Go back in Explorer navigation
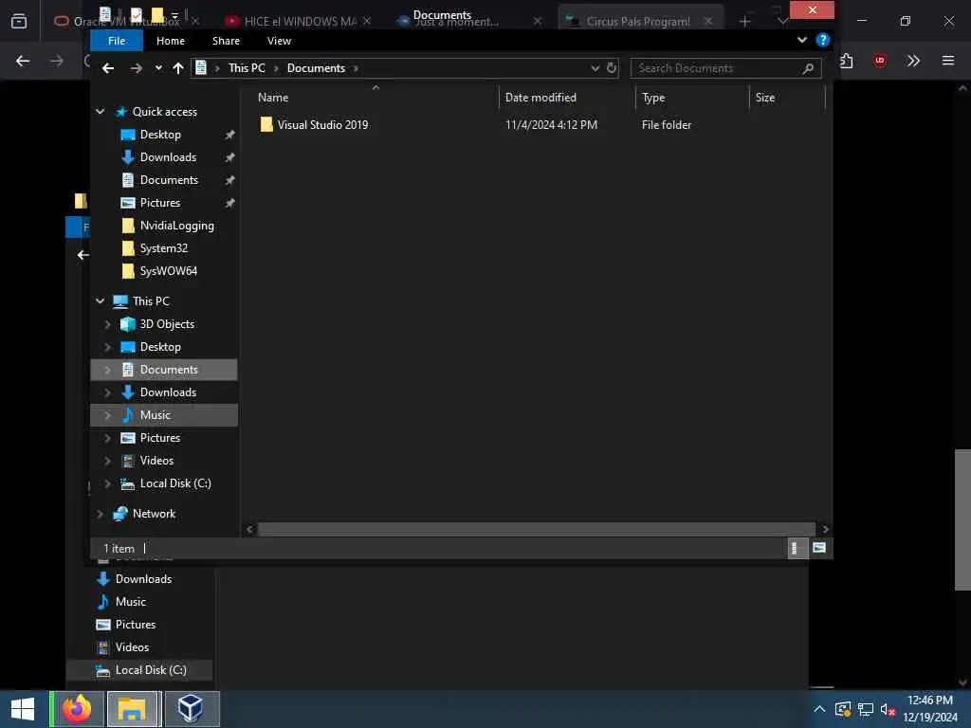971x728 pixels. tap(108, 68)
